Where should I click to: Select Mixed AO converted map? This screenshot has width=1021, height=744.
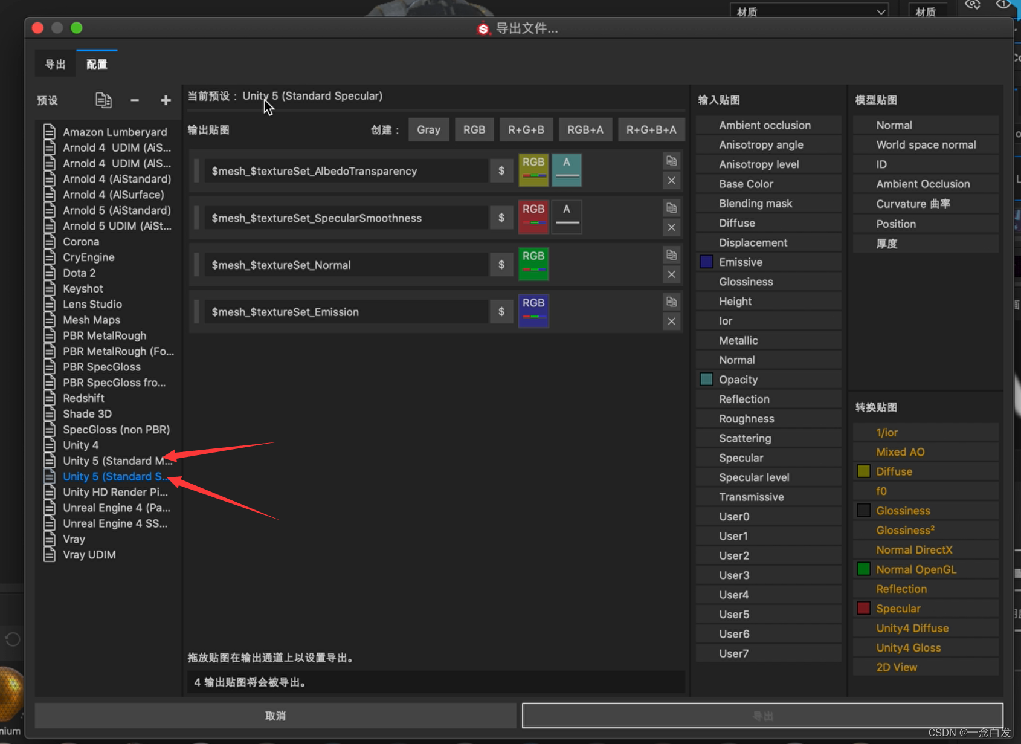pyautogui.click(x=926, y=452)
